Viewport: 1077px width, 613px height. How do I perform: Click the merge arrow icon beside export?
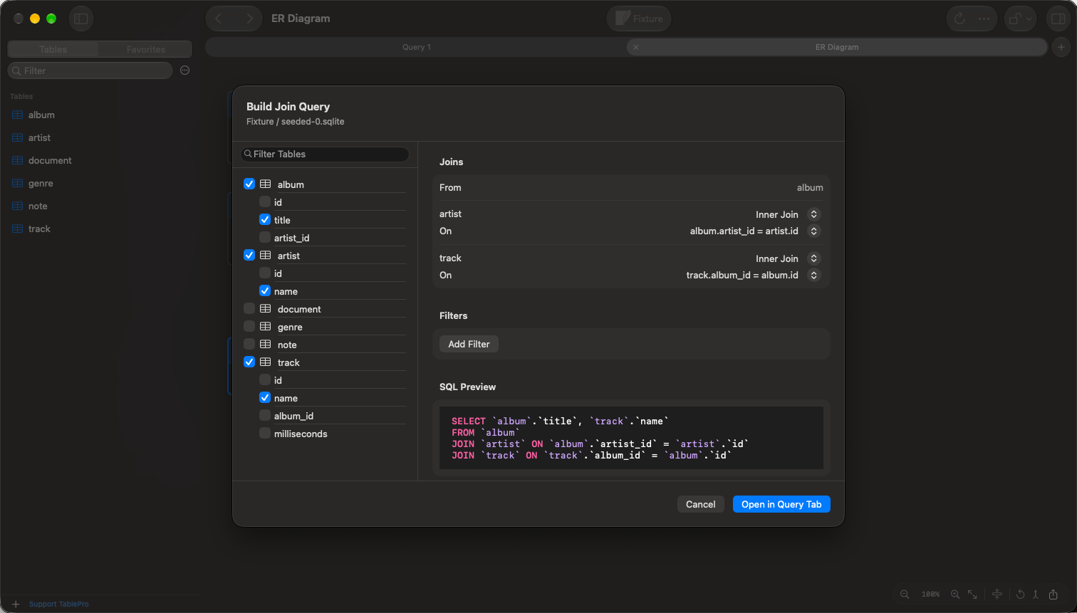click(1036, 594)
